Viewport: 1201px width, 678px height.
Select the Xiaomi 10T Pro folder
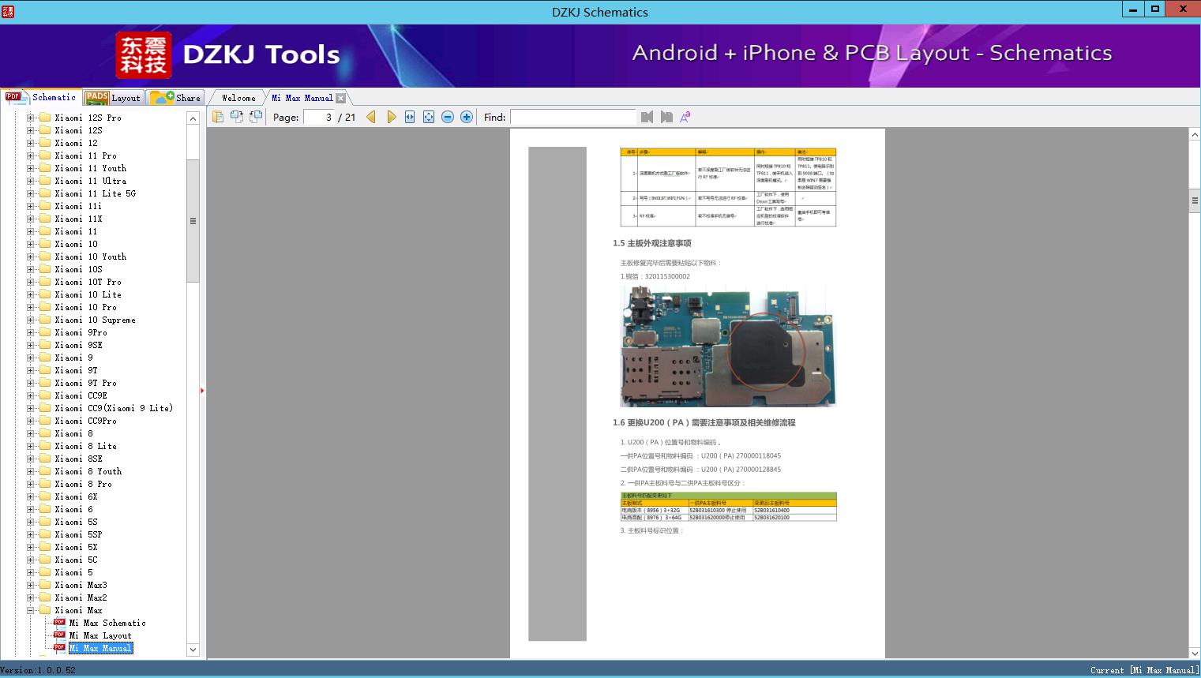pyautogui.click(x=88, y=282)
